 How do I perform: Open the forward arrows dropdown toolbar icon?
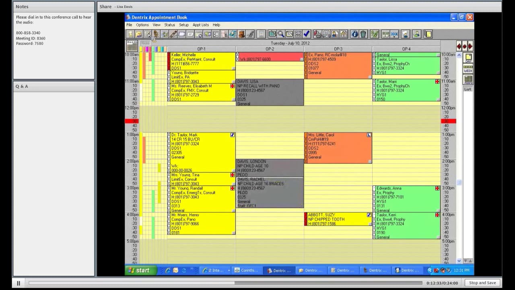pos(394,34)
